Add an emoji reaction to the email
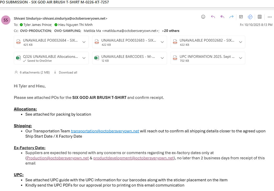This screenshot has height=191, width=274. click(x=203, y=17)
